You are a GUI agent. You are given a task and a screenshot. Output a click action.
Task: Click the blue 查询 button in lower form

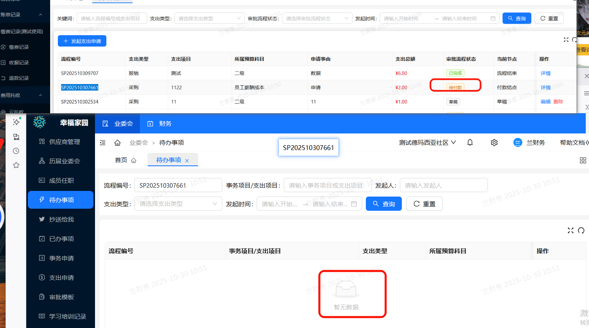click(383, 204)
